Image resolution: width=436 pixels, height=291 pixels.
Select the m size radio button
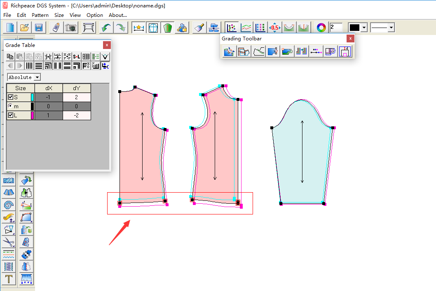pos(9,106)
